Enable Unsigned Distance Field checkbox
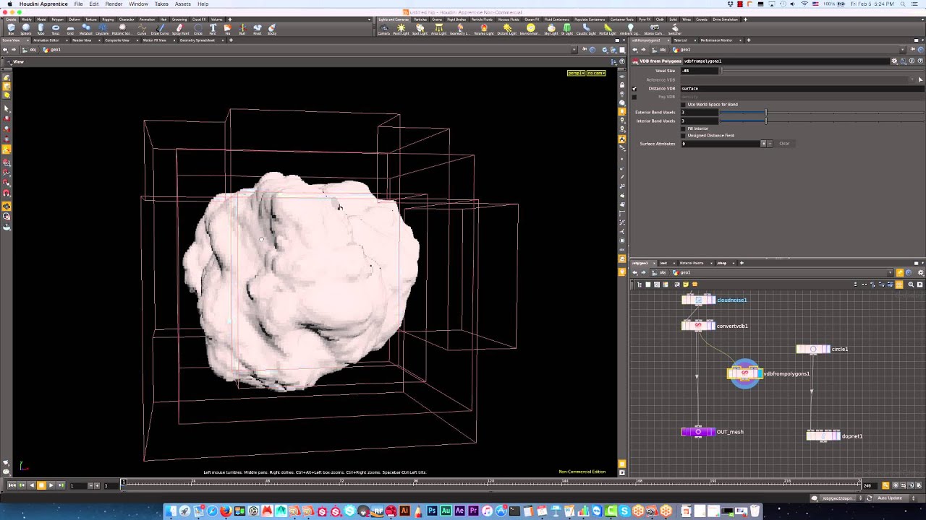 click(x=684, y=136)
